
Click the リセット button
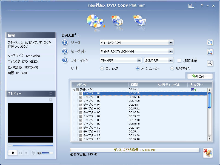point(198,76)
